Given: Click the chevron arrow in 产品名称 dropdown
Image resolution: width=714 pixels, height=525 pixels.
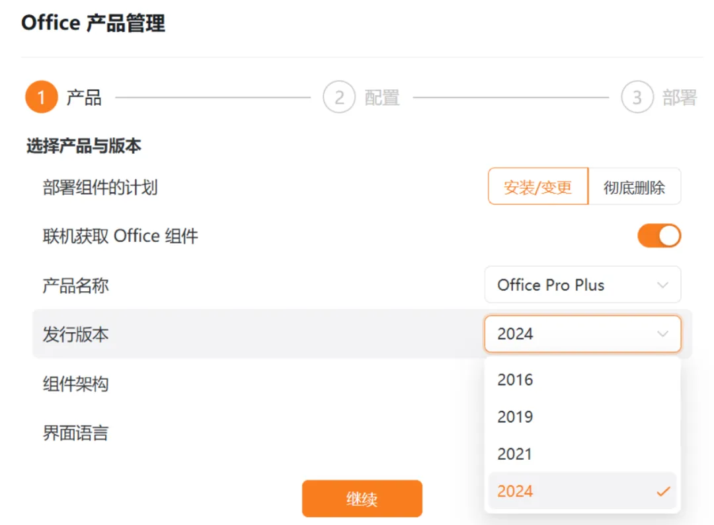Looking at the screenshot, I should tap(662, 285).
